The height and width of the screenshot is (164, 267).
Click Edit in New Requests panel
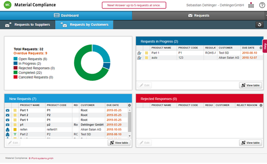[13, 143]
